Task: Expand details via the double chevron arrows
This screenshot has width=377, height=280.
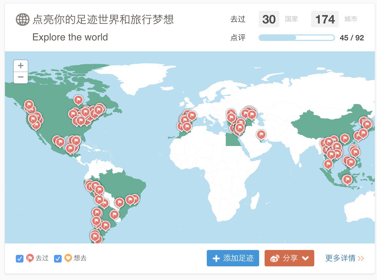Action: tap(361, 258)
